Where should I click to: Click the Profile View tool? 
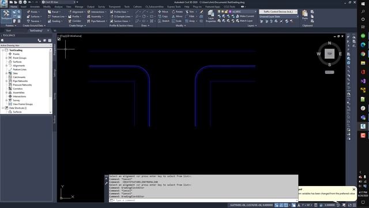[119, 12]
